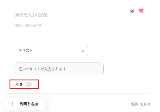Expand the answer type combo box

point(51,51)
